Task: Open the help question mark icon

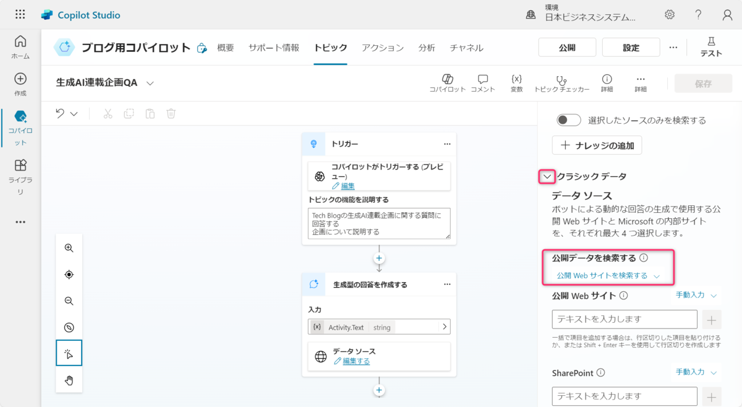Action: point(698,15)
